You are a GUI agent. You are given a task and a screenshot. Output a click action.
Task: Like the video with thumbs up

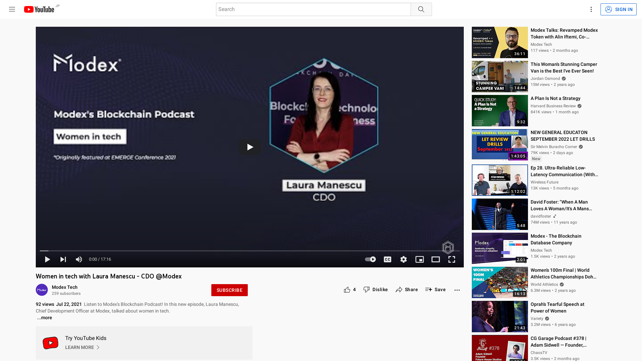(x=350, y=290)
